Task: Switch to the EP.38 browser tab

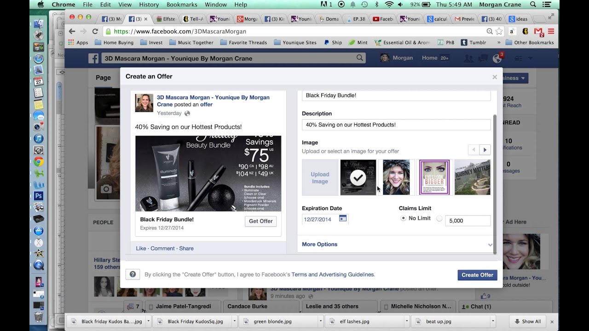Action: [356, 19]
